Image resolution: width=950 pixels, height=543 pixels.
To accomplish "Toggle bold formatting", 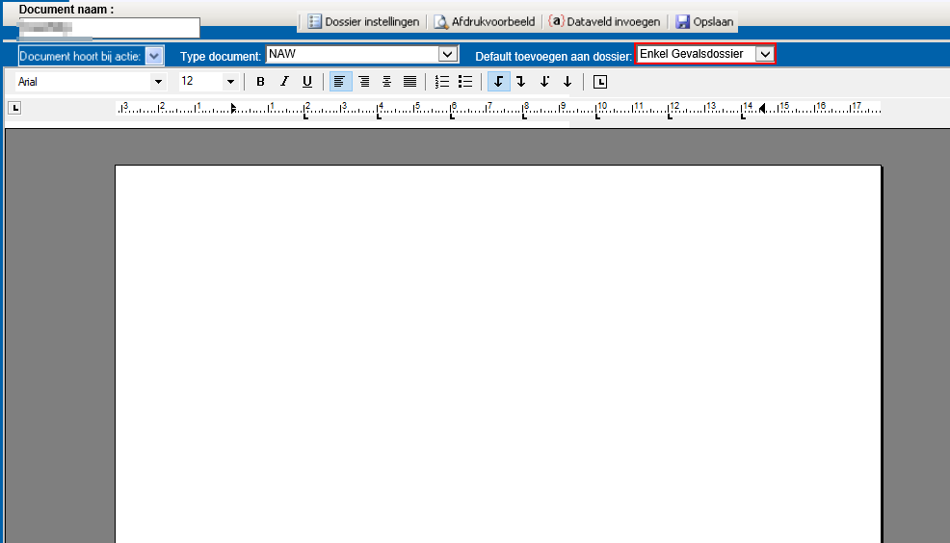I will 260,82.
